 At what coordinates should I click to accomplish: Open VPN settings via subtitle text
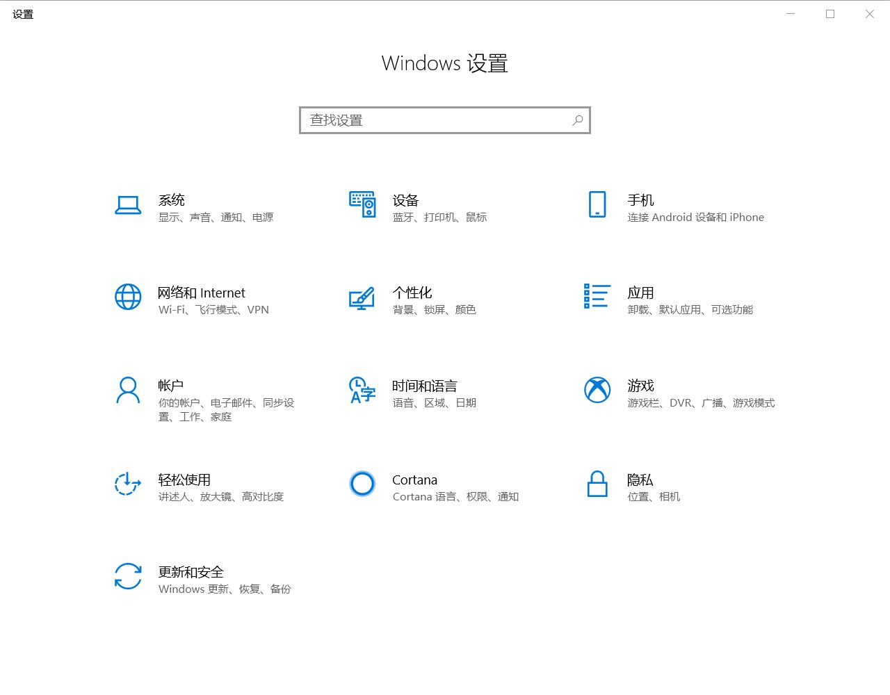pos(259,309)
